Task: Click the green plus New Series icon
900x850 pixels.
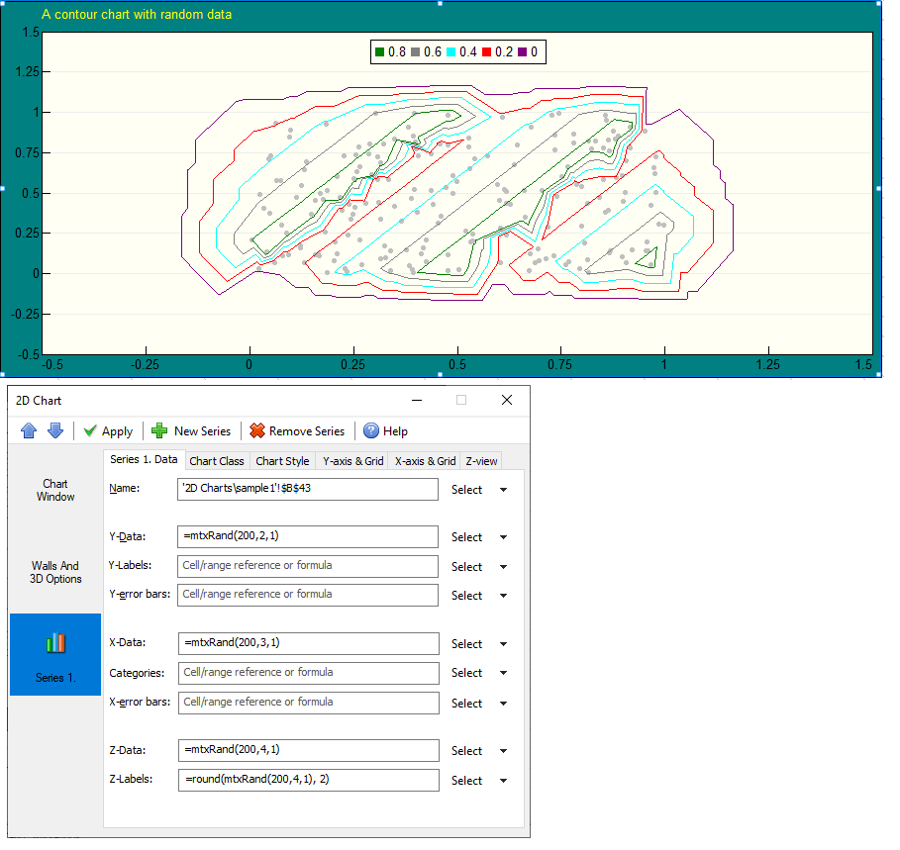Action: pos(159,430)
